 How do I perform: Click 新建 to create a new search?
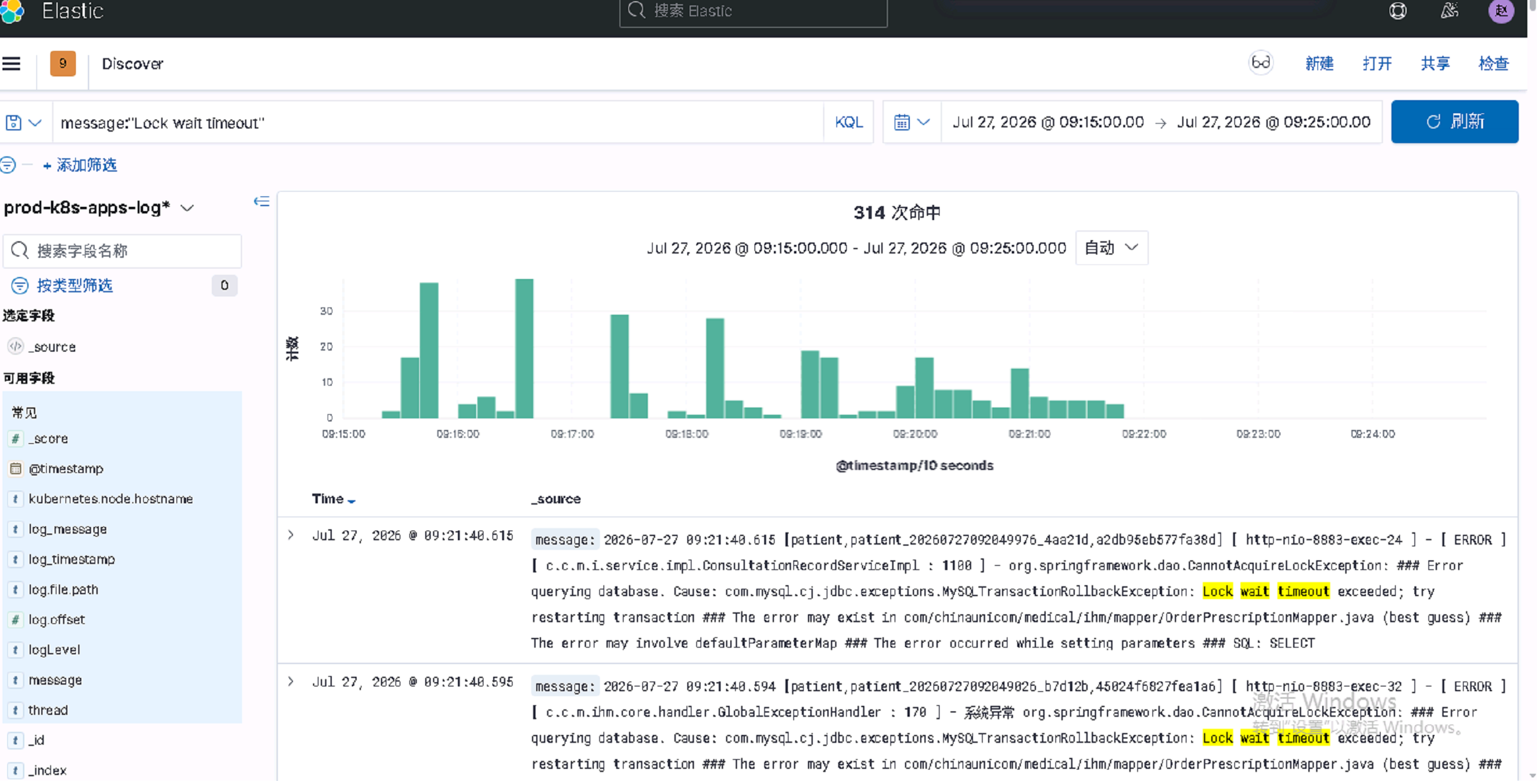(1319, 64)
